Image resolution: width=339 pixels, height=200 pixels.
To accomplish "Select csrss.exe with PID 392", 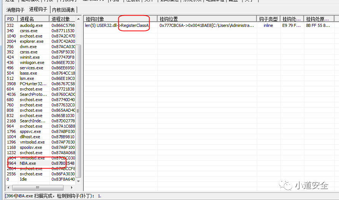I will [x=40, y=52].
